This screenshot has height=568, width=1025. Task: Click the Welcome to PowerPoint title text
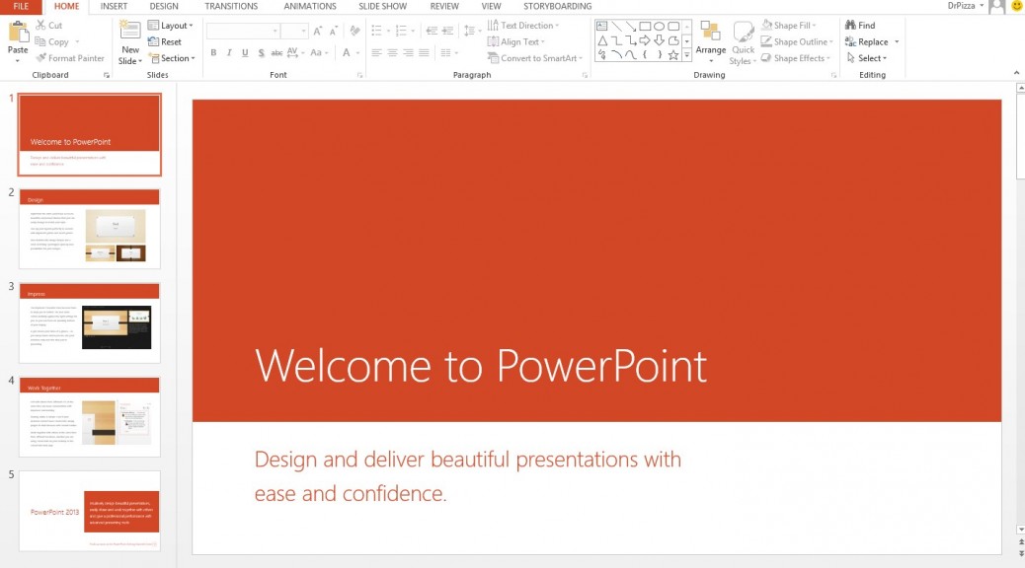click(x=481, y=366)
